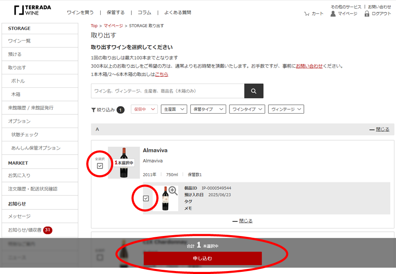Screen dimensions: 396x274
Task: Click the logout padlock icon
Action: (367, 14)
